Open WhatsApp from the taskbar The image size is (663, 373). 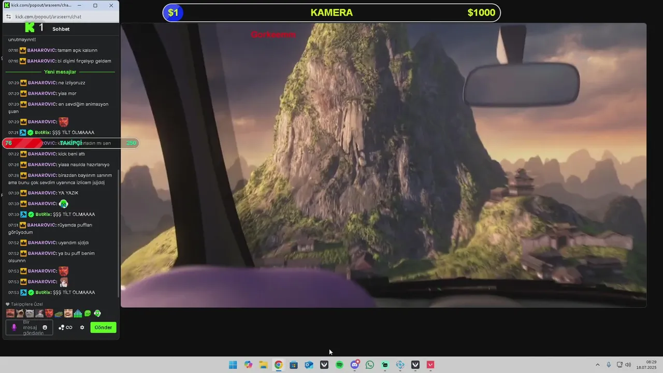[370, 365]
